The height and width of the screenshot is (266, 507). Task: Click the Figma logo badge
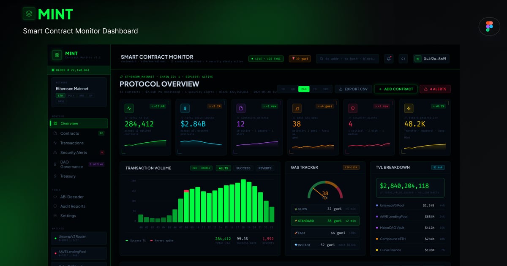[489, 26]
